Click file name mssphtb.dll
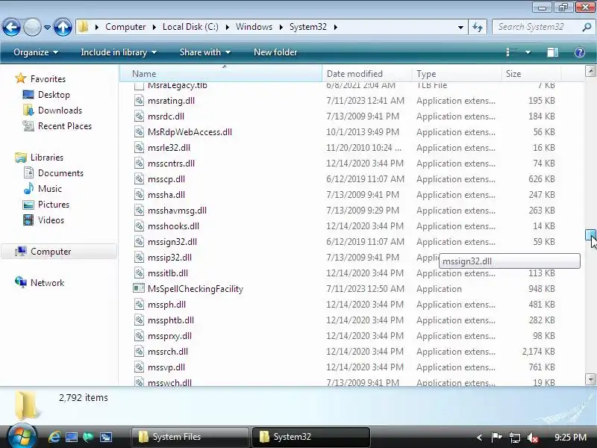 click(x=171, y=320)
